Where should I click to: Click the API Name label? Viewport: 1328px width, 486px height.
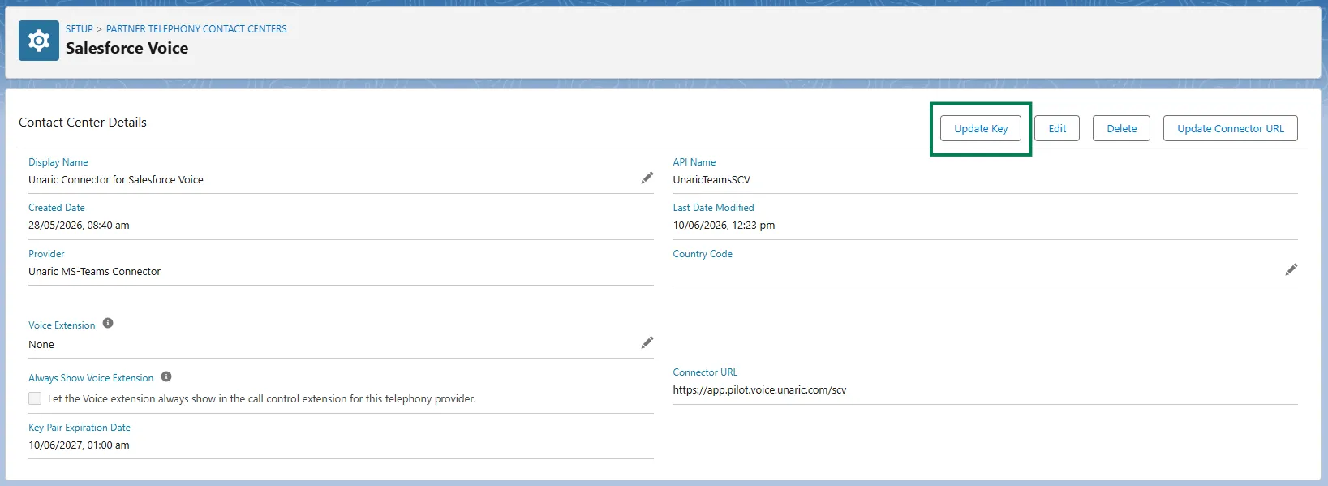tap(694, 162)
